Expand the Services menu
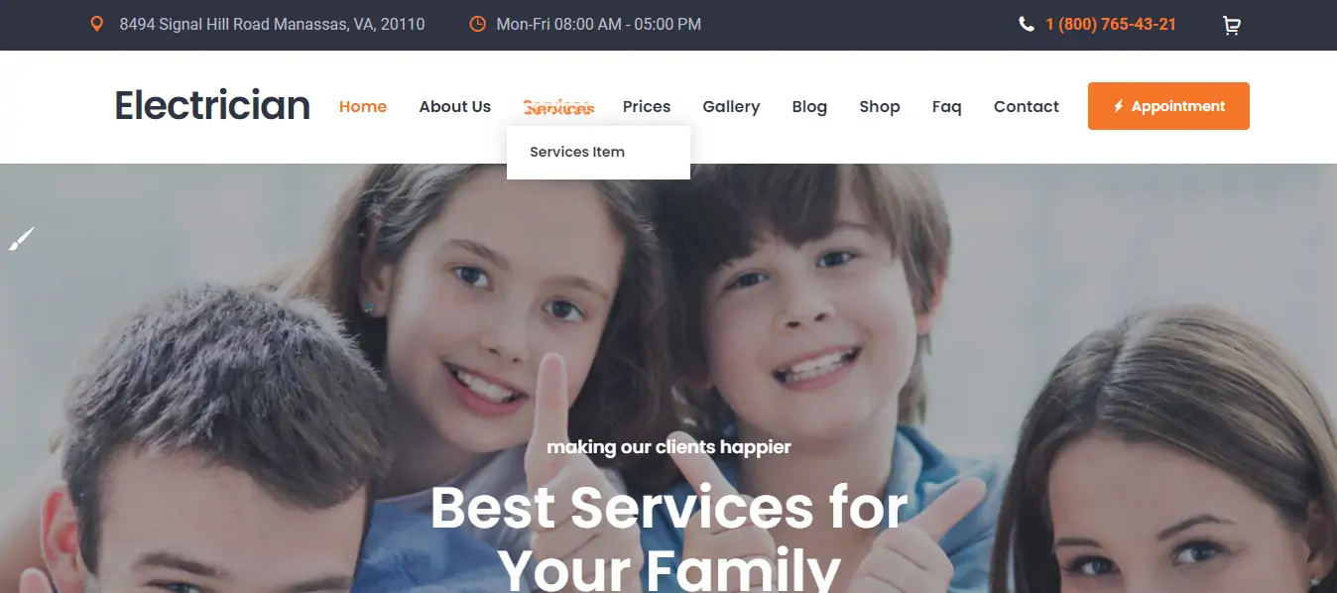This screenshot has height=593, width=1337. point(558,106)
